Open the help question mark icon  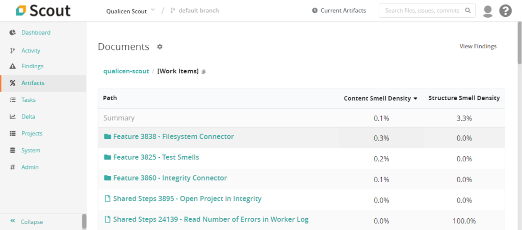point(505,11)
